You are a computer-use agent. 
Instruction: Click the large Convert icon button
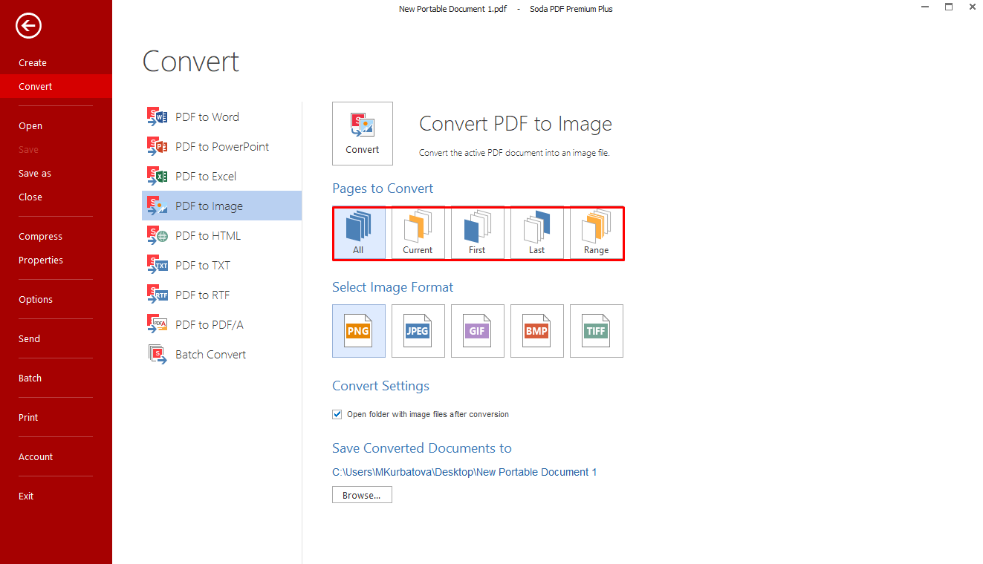pyautogui.click(x=362, y=133)
